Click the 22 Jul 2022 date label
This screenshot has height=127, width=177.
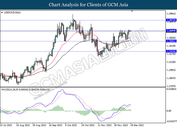click(6, 125)
